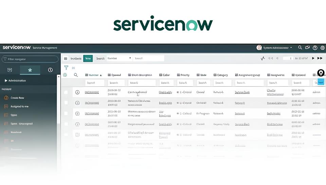Tick the third incident row checkbox

click(x=66, y=113)
